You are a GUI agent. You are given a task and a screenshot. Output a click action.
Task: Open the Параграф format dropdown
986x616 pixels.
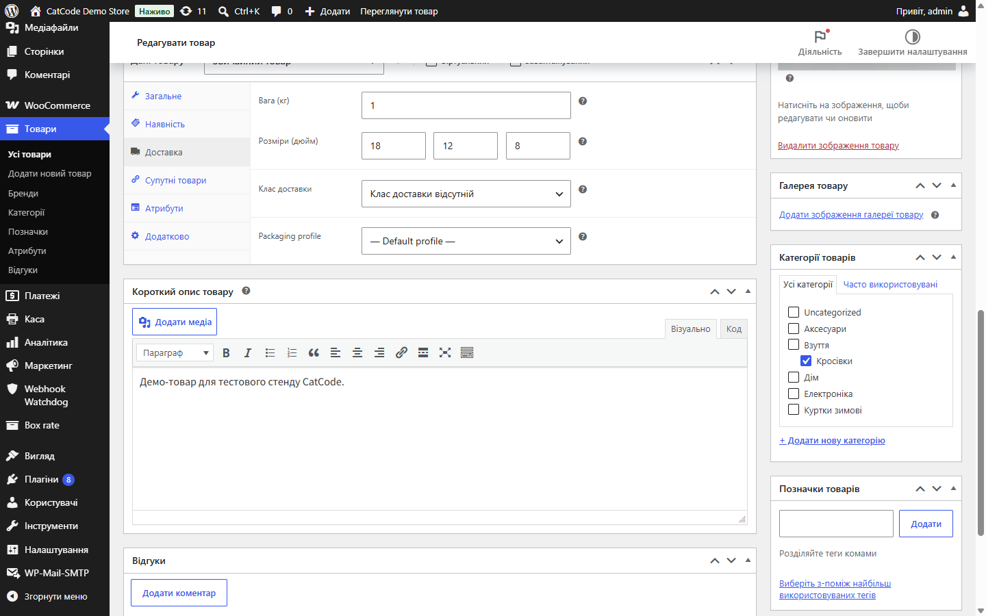click(175, 352)
